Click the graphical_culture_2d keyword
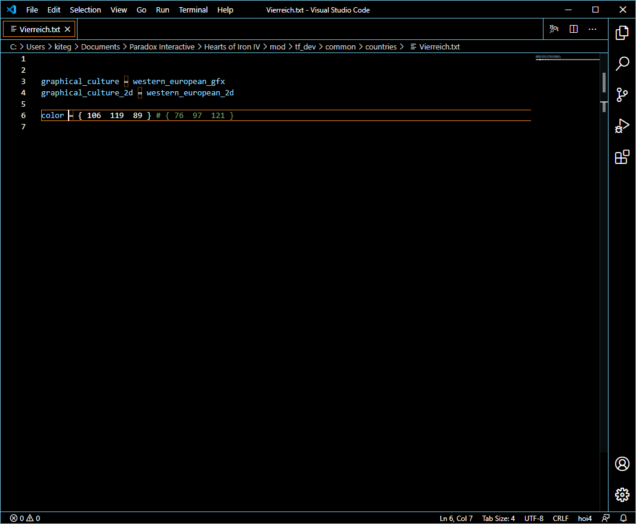 pos(87,93)
